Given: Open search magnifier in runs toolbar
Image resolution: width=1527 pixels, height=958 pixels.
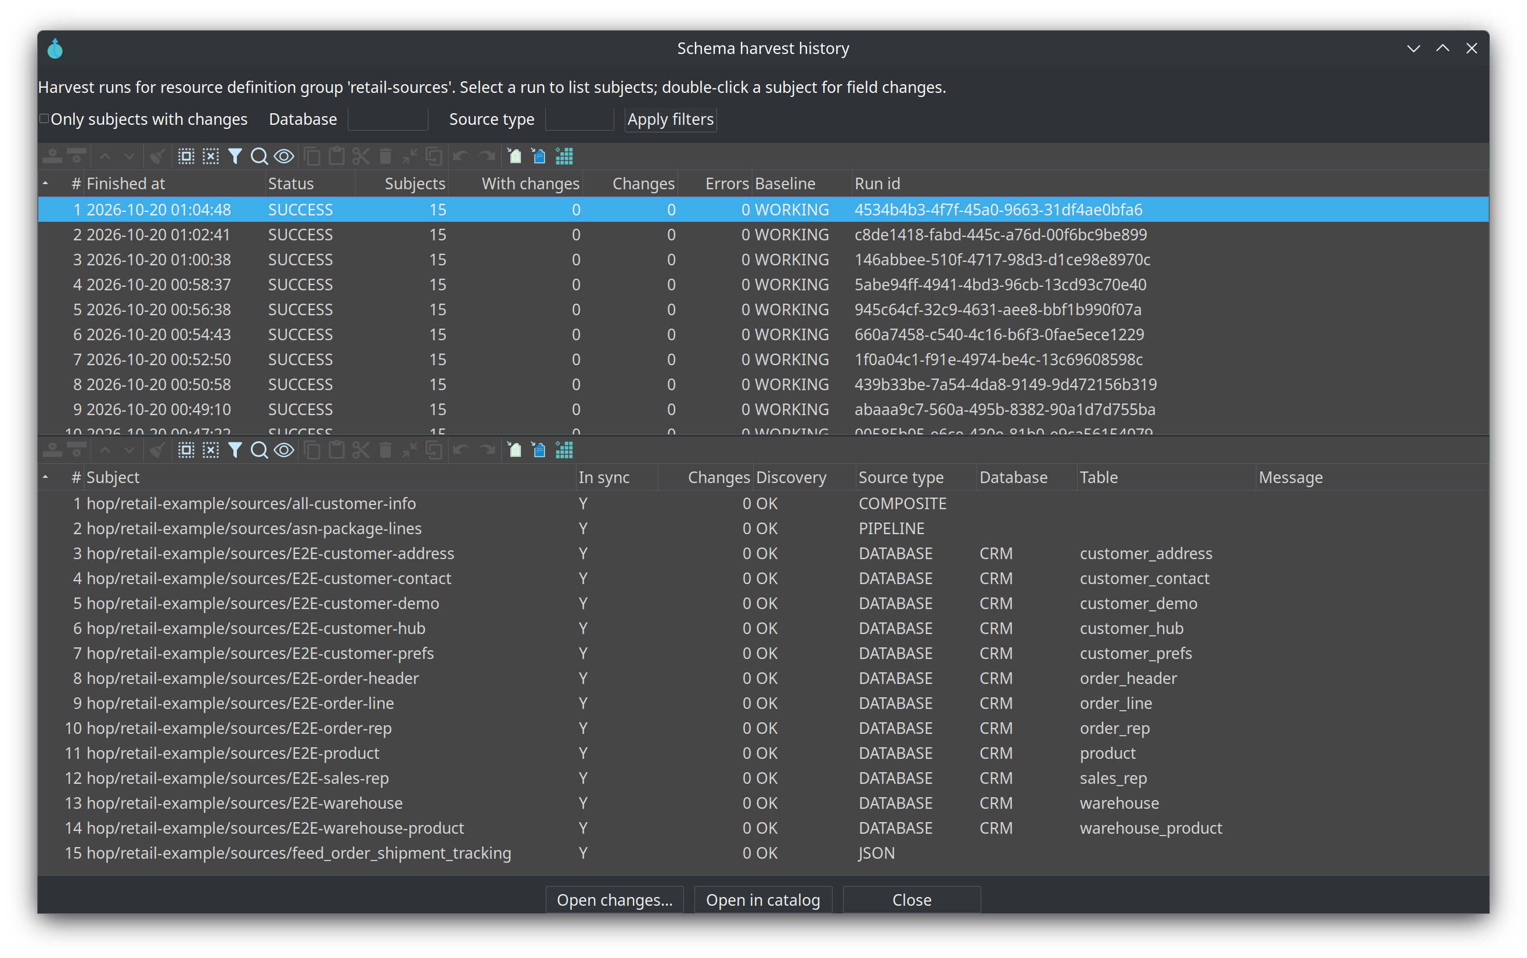Looking at the screenshot, I should tap(258, 157).
